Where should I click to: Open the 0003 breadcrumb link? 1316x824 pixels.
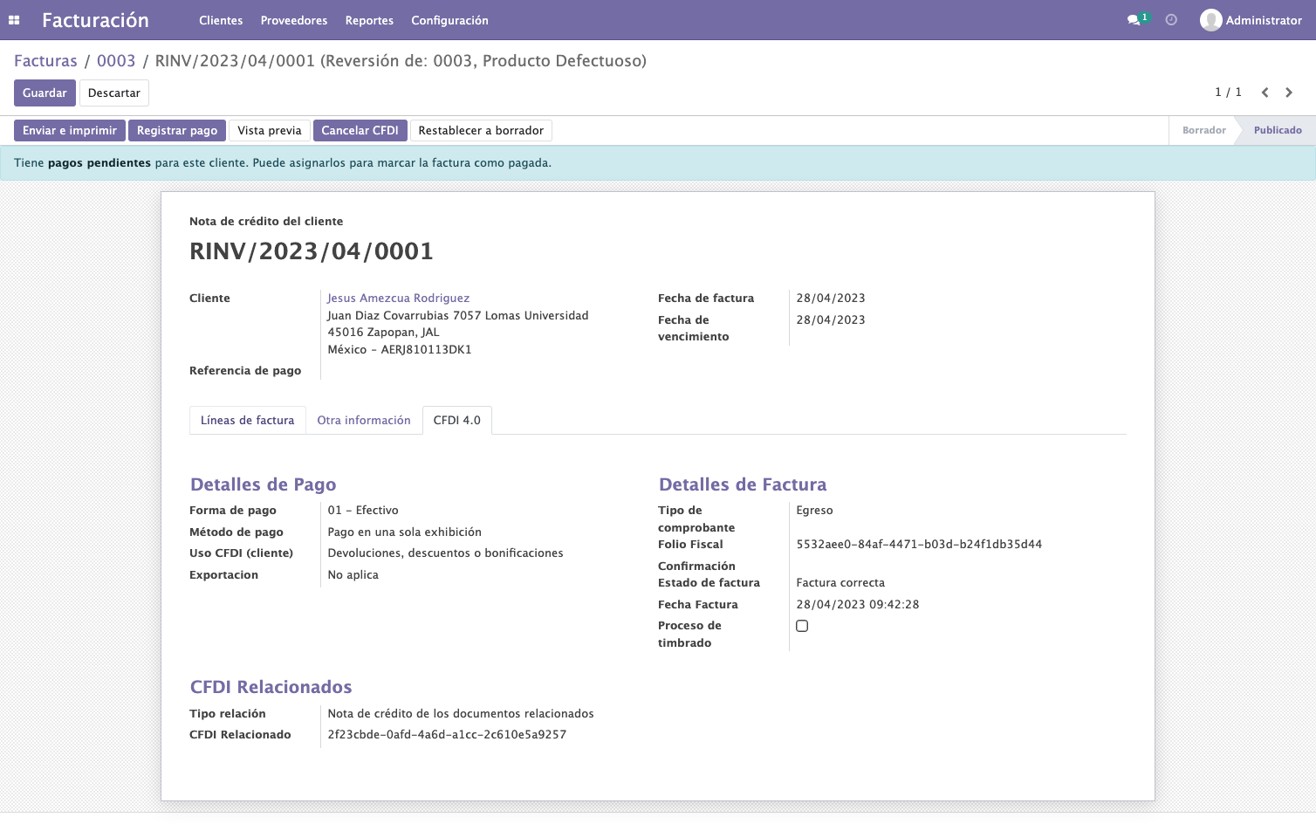(x=116, y=61)
